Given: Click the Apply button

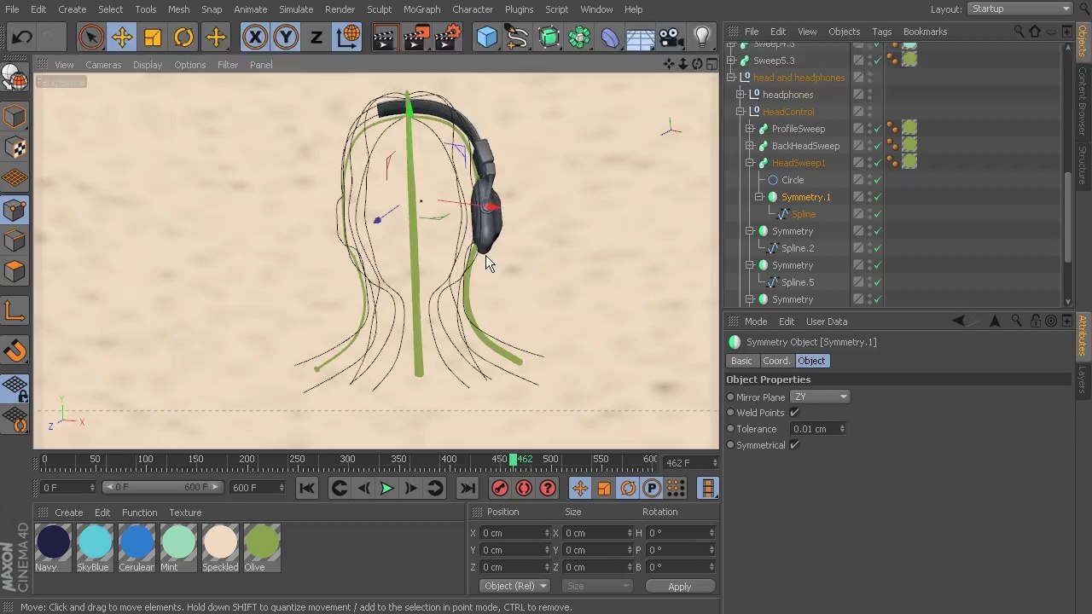Looking at the screenshot, I should (680, 587).
